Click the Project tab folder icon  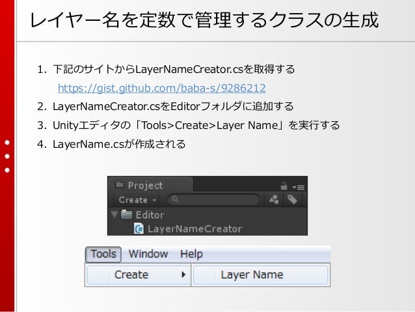click(120, 184)
